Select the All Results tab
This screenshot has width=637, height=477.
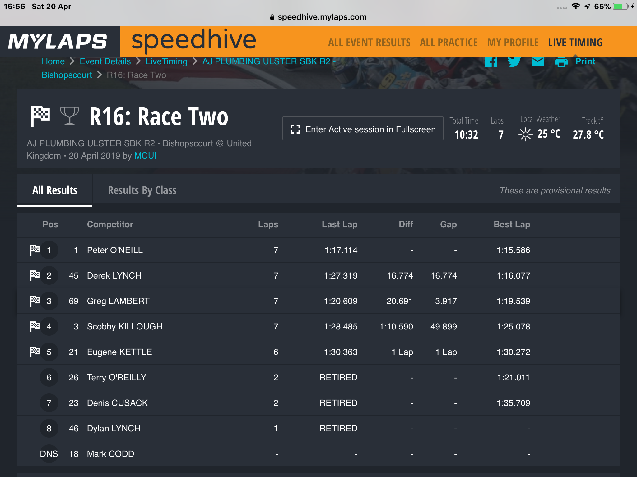[x=55, y=190]
